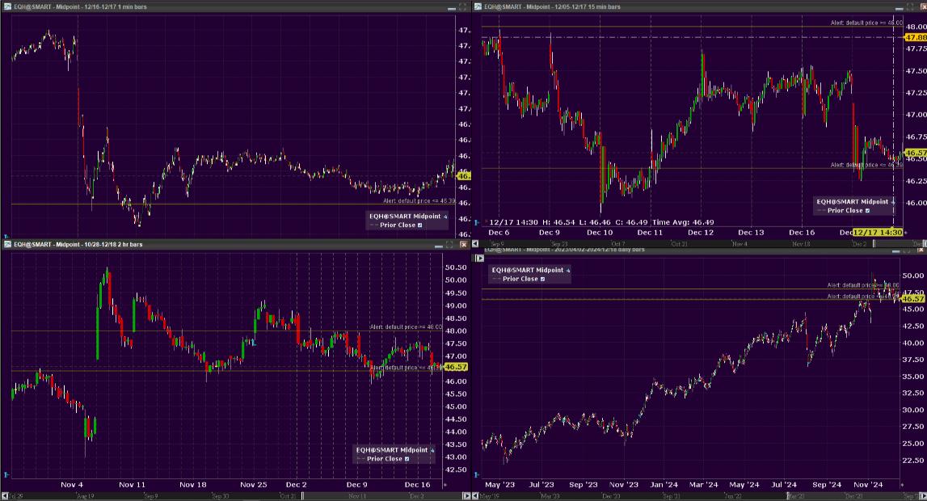Click the scrollbar thumb under the 15 min chart
The image size is (927, 501).
pyautogui.click(x=874, y=243)
